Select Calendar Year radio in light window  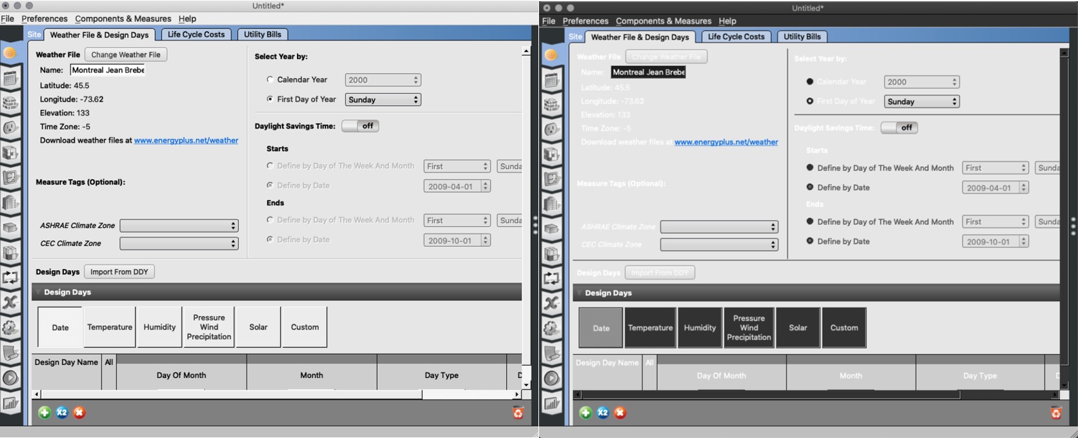(x=270, y=79)
